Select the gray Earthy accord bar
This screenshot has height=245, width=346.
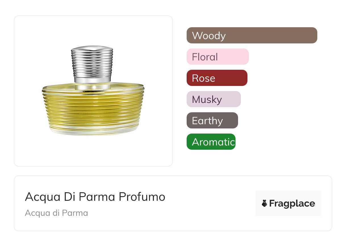tap(212, 121)
